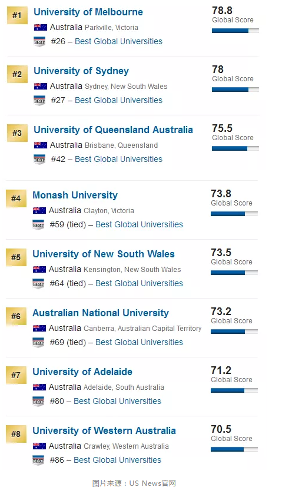Open the Monash University link
This screenshot has width=302, height=497.
[x=75, y=196]
